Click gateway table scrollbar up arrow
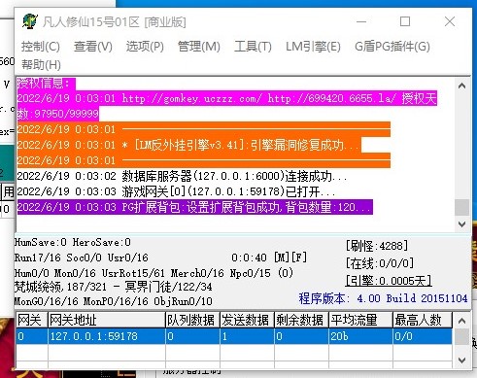The width and height of the screenshot is (477, 378). click(x=462, y=321)
